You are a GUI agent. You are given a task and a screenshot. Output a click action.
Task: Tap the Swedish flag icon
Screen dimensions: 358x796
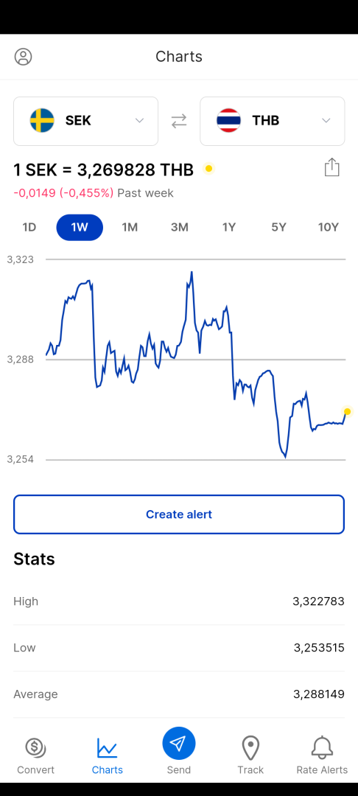[42, 120]
